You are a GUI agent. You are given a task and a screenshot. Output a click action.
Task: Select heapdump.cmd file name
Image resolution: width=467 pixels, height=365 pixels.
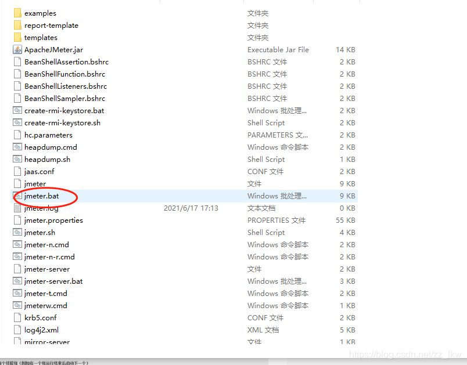coord(51,147)
